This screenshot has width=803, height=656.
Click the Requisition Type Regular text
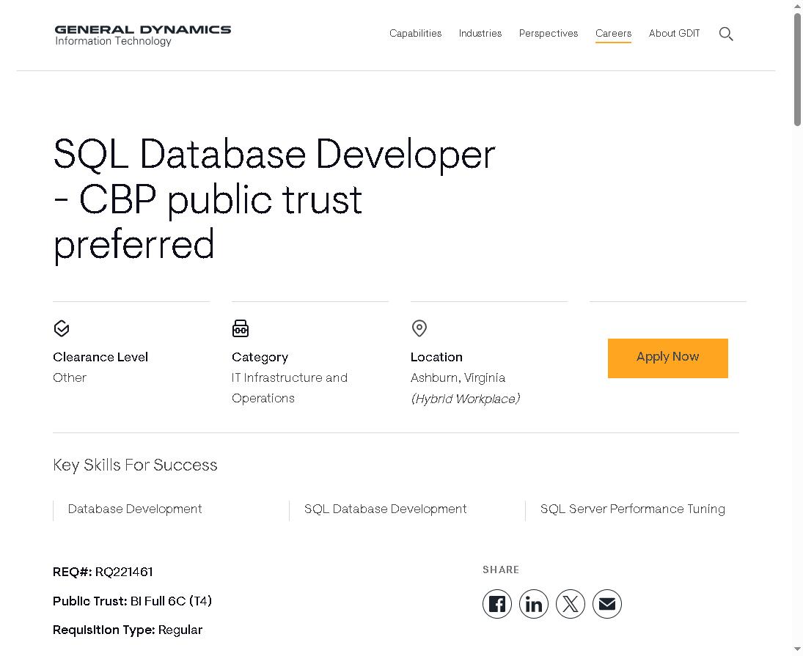tap(128, 630)
